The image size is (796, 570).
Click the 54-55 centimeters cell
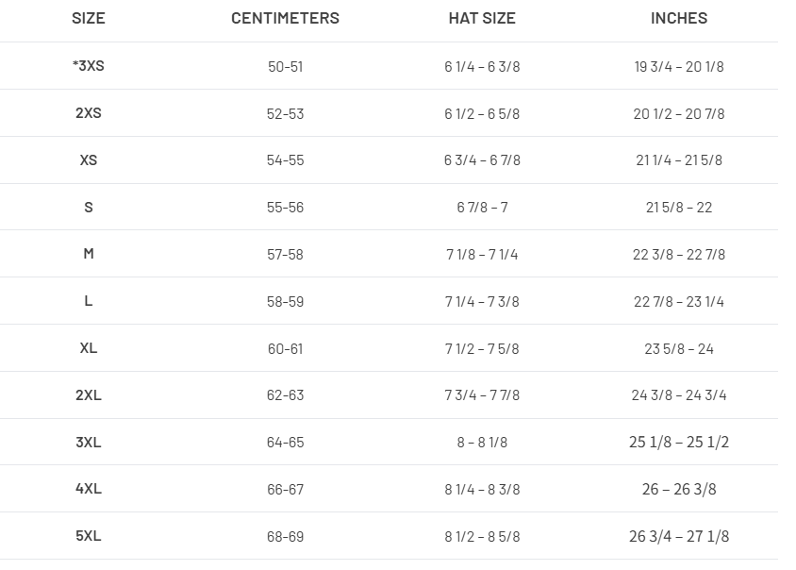point(285,160)
